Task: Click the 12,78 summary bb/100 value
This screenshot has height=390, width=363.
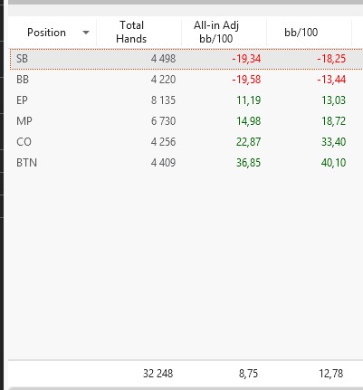Action: click(x=331, y=374)
